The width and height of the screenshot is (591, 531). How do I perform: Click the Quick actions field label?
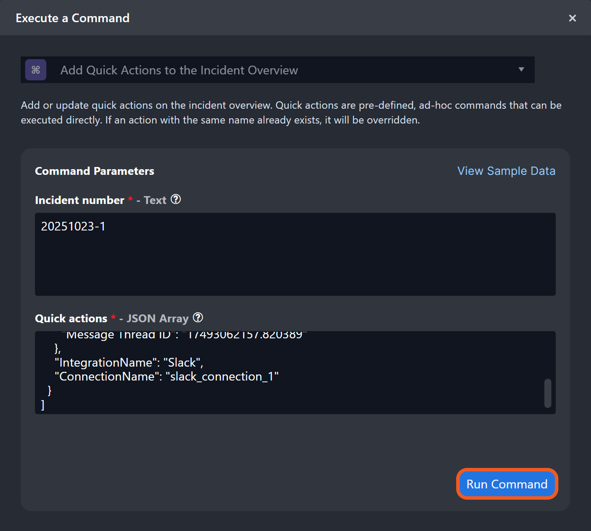click(x=71, y=318)
